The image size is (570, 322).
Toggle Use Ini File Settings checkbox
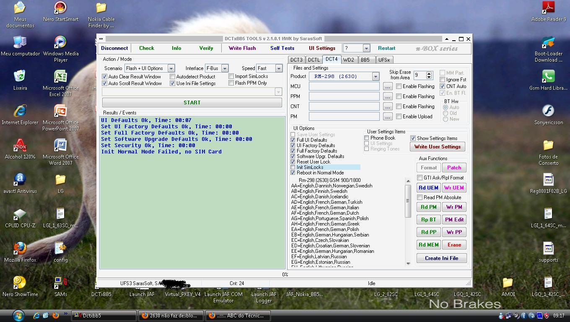pyautogui.click(x=172, y=83)
